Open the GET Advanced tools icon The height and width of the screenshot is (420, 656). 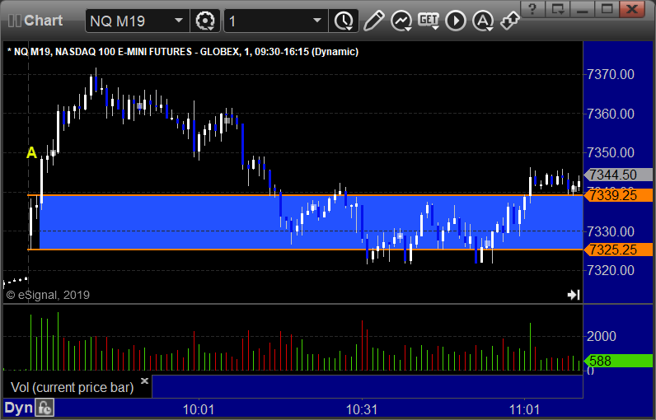[429, 21]
